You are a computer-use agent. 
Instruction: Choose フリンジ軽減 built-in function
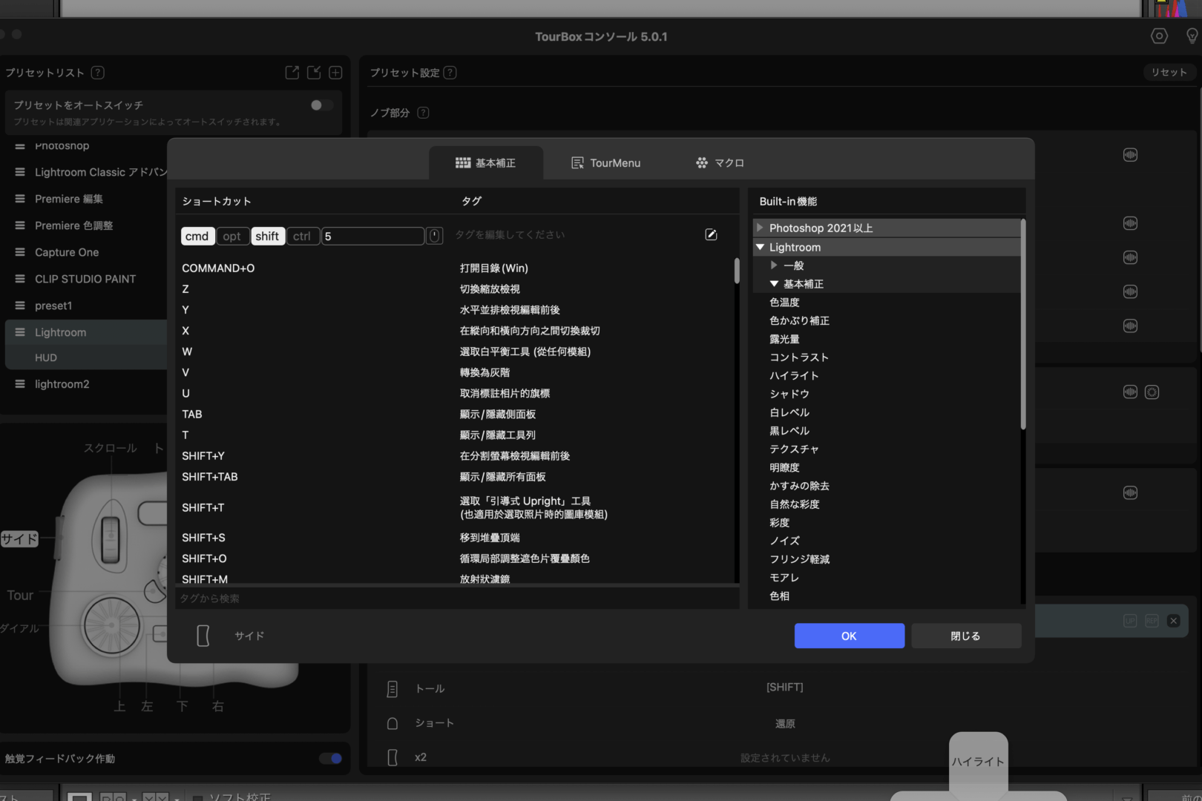[799, 559]
